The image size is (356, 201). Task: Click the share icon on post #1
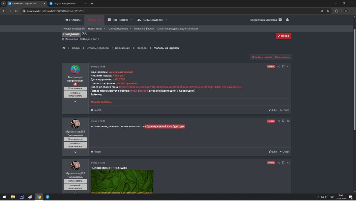pyautogui.click(x=279, y=67)
